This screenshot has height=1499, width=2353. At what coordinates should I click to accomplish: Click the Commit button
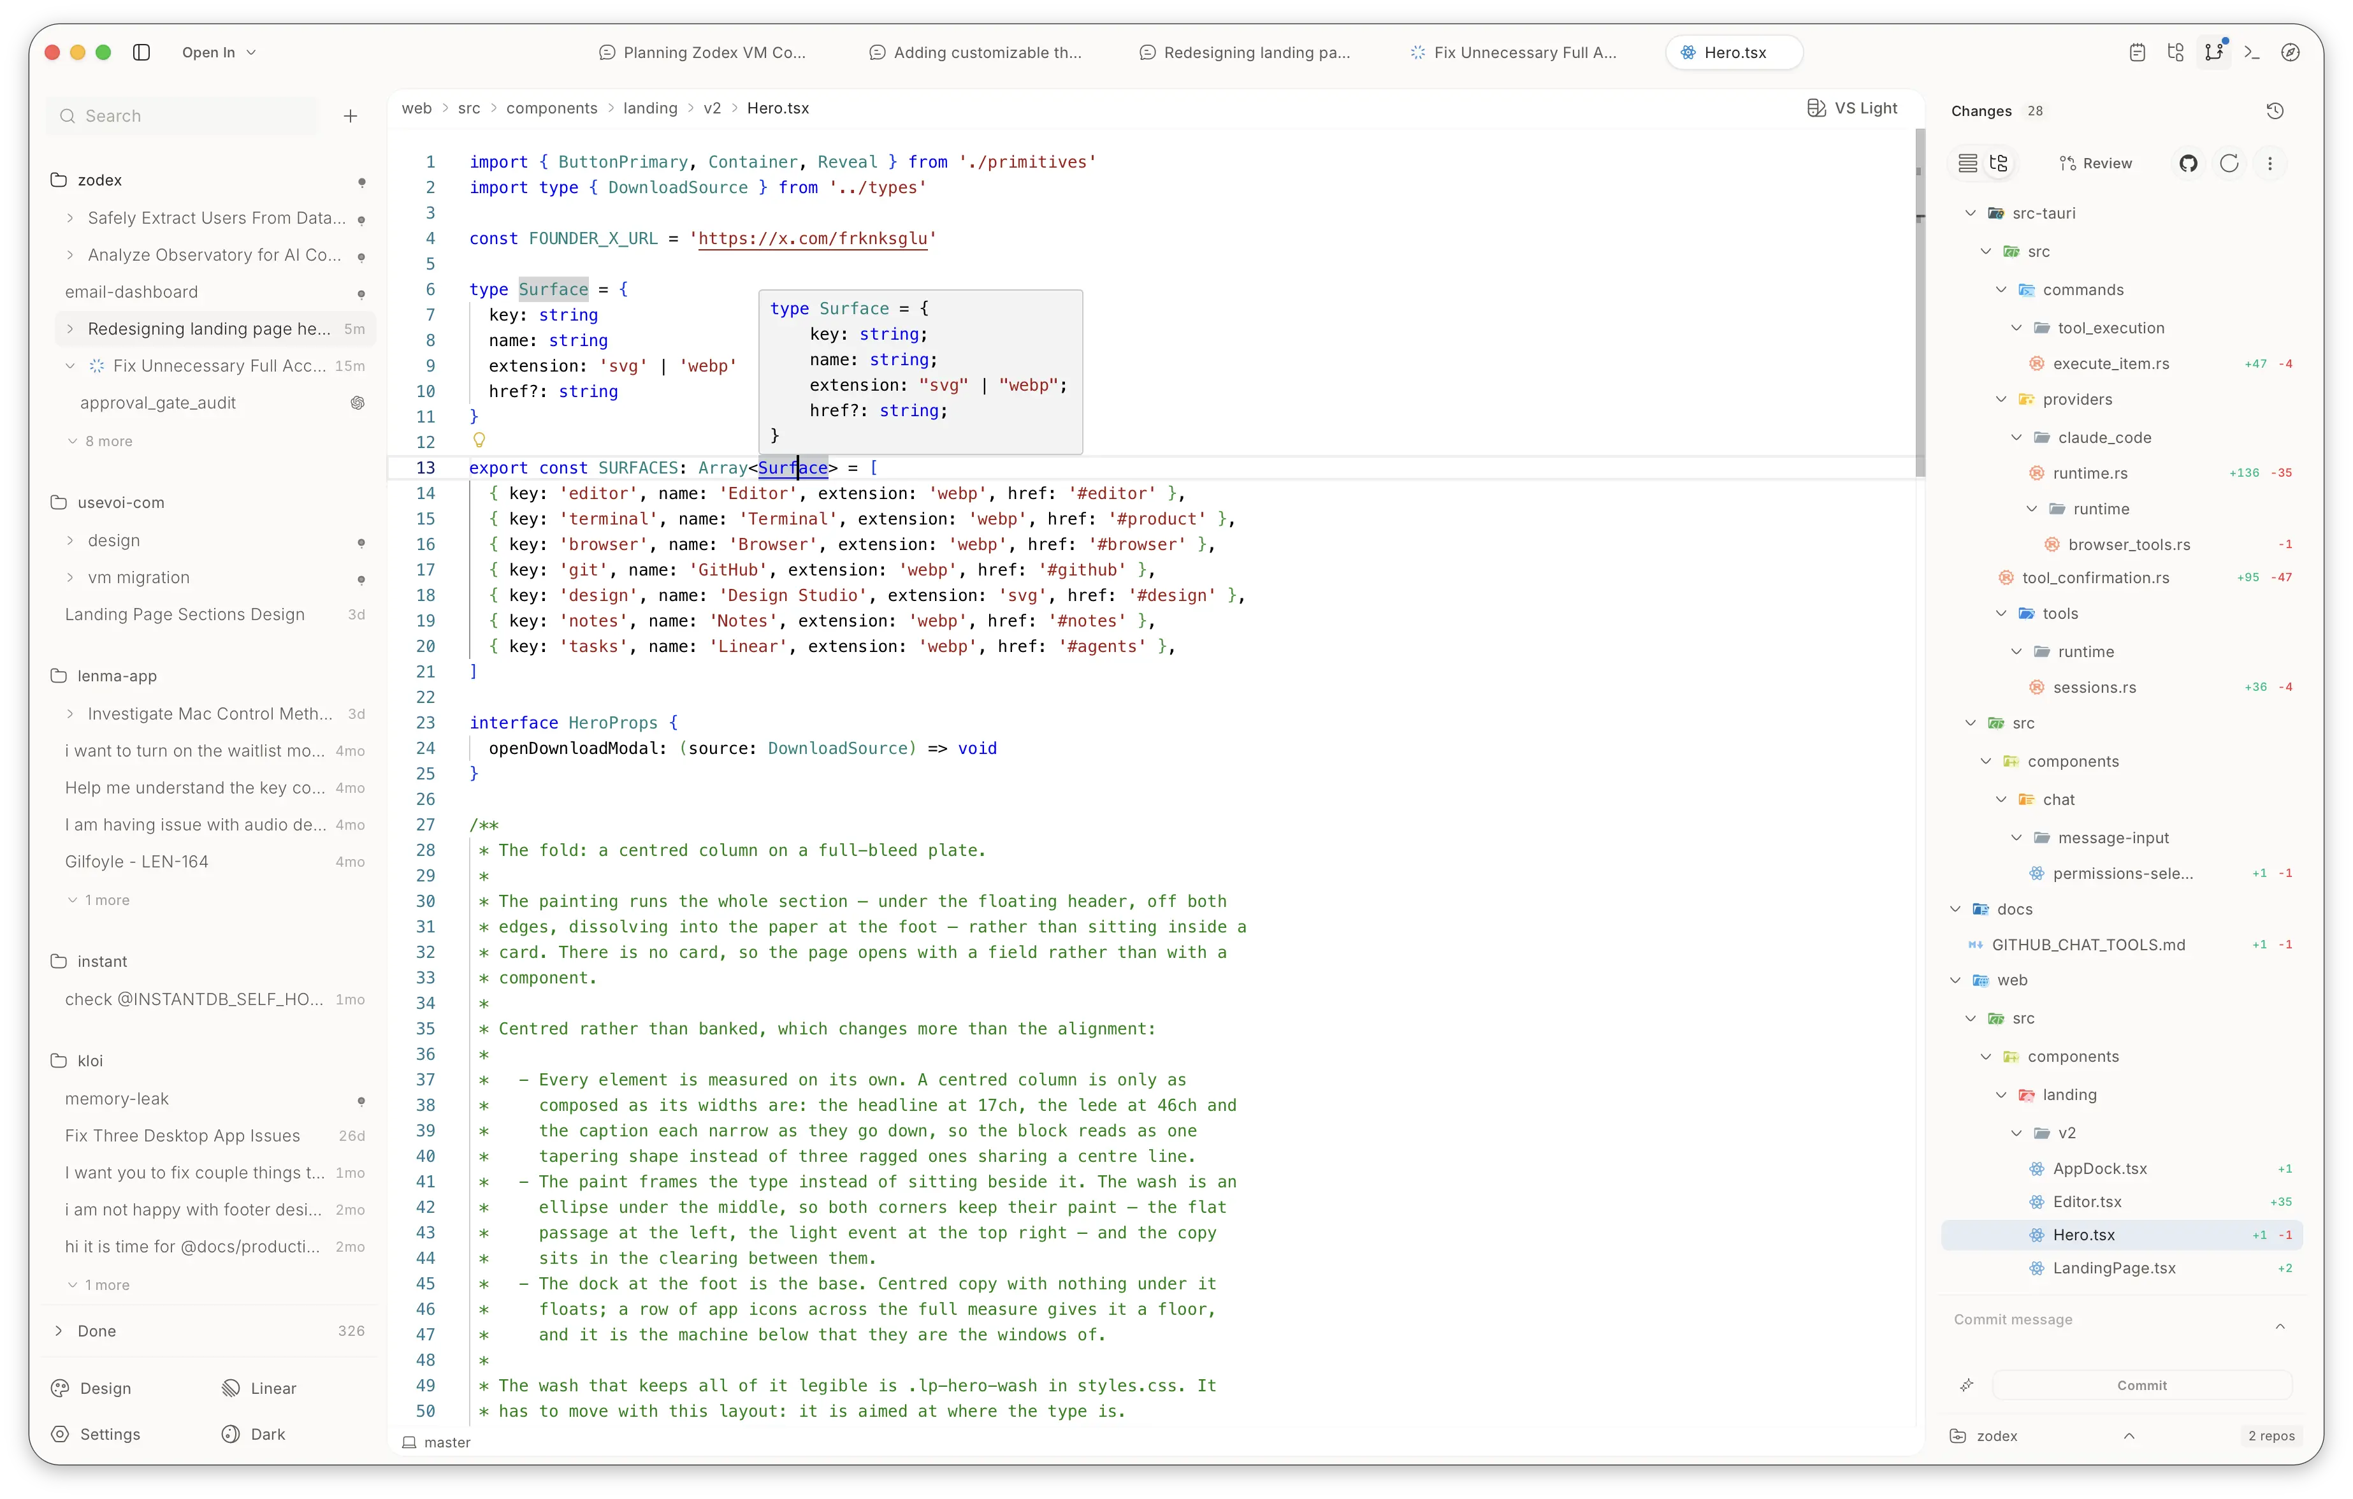click(x=2141, y=1385)
